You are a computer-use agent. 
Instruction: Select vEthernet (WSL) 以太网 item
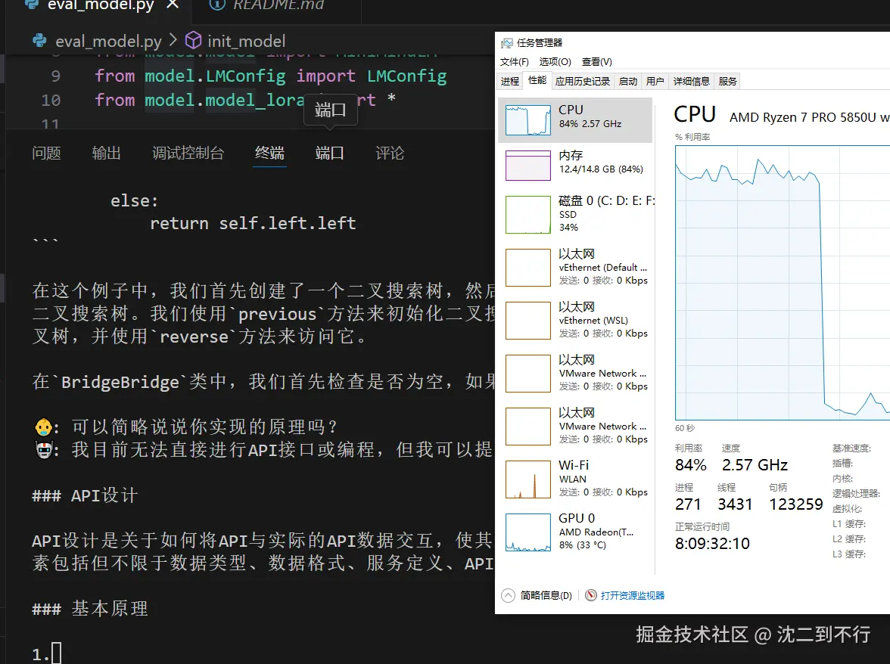[x=575, y=320]
